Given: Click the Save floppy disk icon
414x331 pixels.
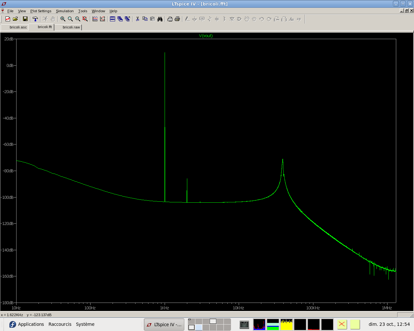Looking at the screenshot, I should (x=25, y=19).
